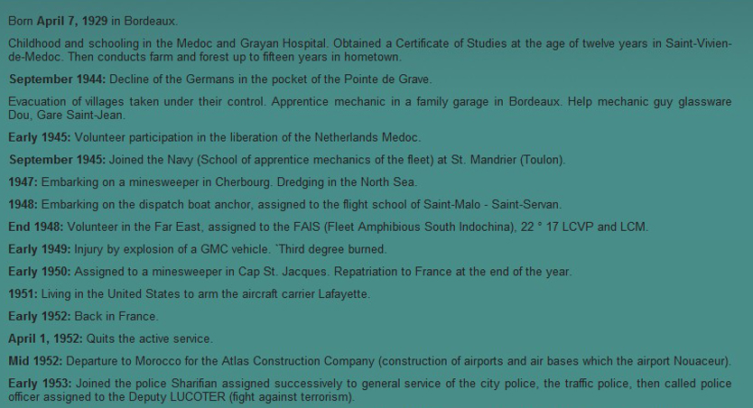
Task: Click the text Saint-Vivien- in the childhood paragraph
Action: [698, 43]
